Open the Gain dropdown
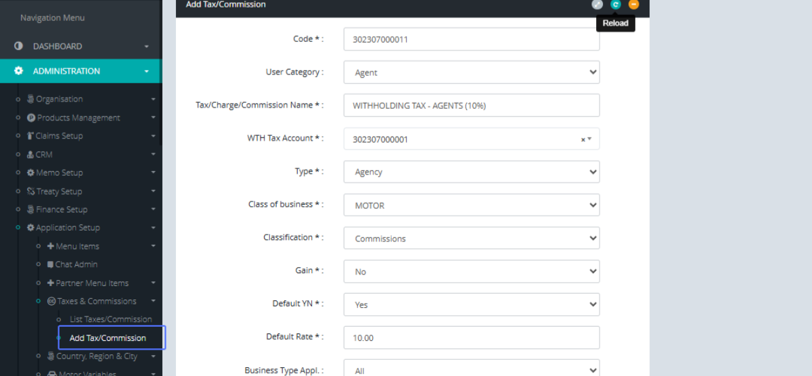Image resolution: width=812 pixels, height=376 pixels. pyautogui.click(x=471, y=271)
